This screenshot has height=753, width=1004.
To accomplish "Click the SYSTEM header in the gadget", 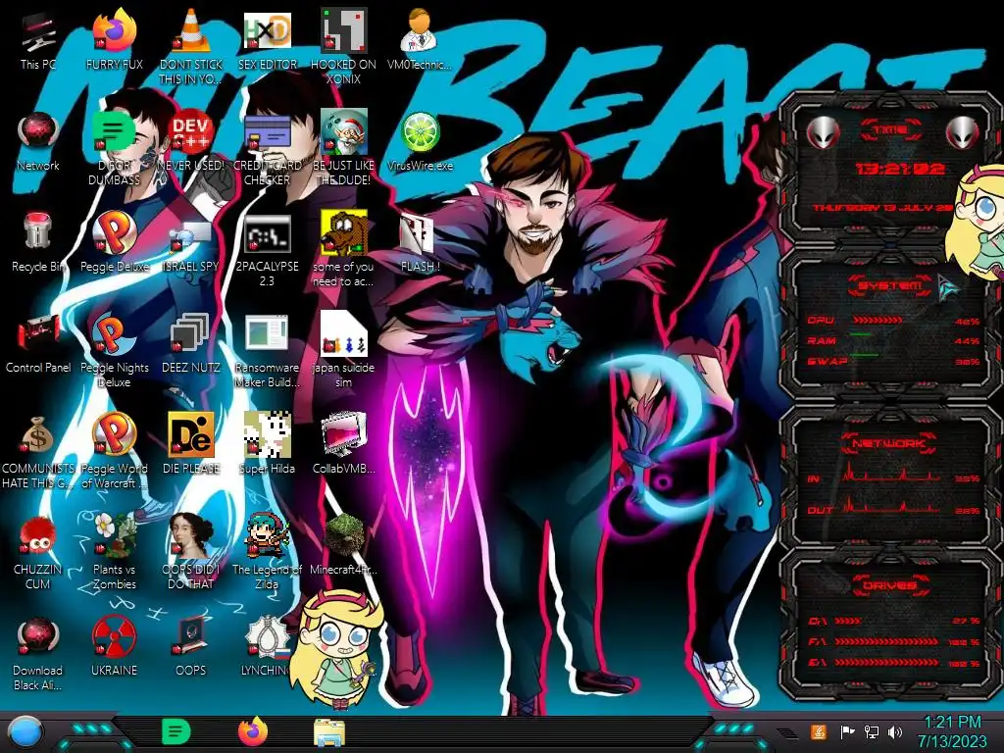I will coord(890,285).
